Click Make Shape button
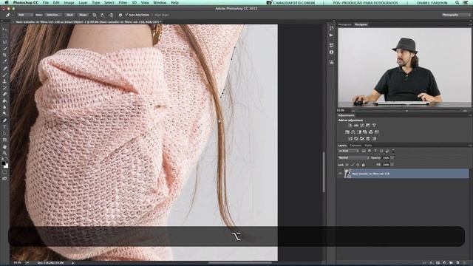The width and height of the screenshot is (473, 266). [x=83, y=15]
